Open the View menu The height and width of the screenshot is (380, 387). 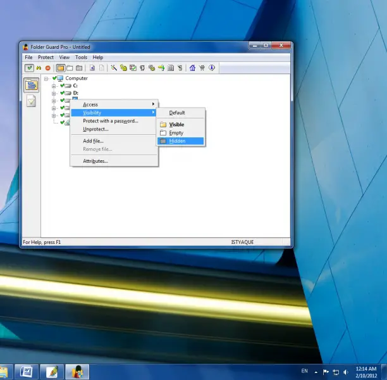click(64, 58)
